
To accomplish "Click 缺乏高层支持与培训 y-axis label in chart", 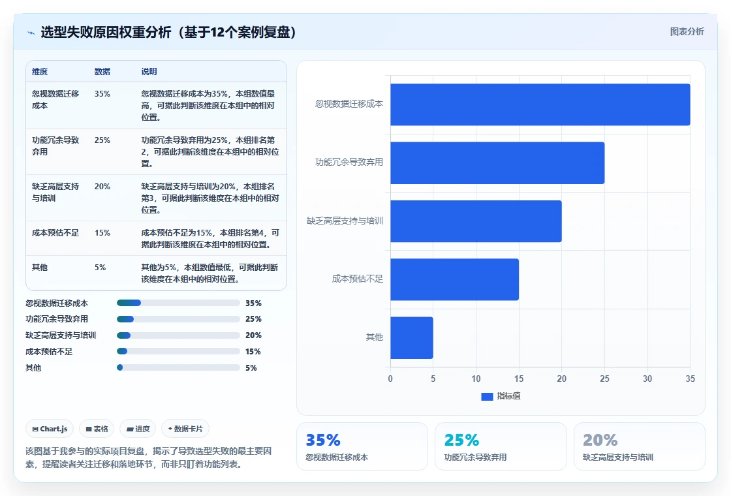I will pos(345,221).
